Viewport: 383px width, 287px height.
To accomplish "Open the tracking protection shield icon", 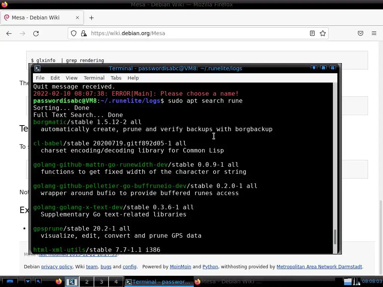I will click(74, 33).
